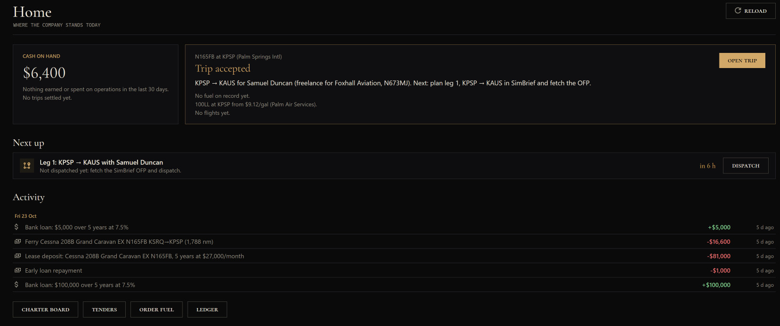Click the Trip accepted heading
The width and height of the screenshot is (780, 326).
click(223, 69)
